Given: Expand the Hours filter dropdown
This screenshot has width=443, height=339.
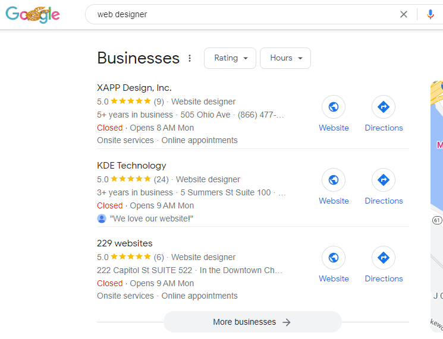Looking at the screenshot, I should click(x=285, y=58).
